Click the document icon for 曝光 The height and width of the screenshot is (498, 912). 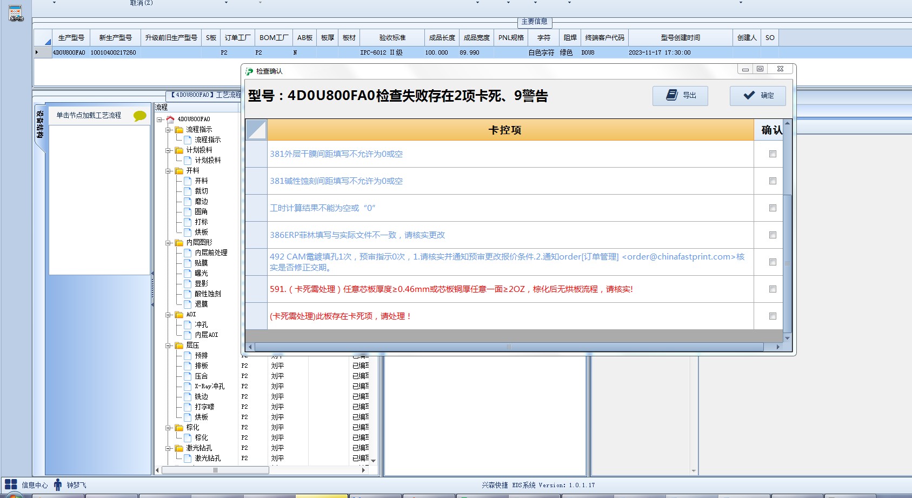188,274
